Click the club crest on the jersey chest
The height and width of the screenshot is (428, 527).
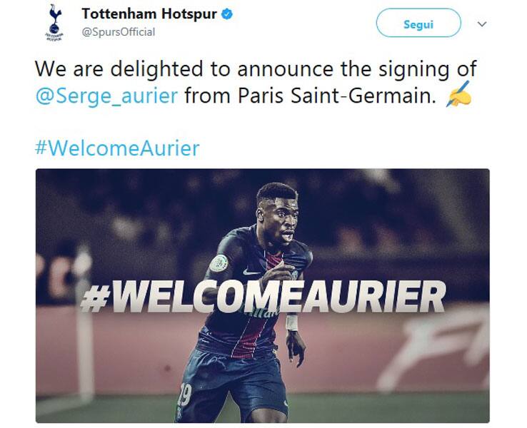pyautogui.click(x=295, y=274)
